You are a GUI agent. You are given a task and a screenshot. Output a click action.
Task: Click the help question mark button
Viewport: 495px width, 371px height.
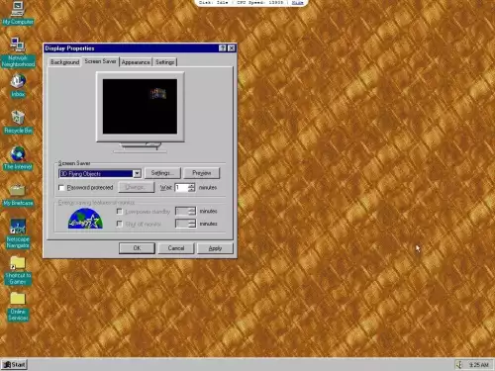tap(223, 48)
